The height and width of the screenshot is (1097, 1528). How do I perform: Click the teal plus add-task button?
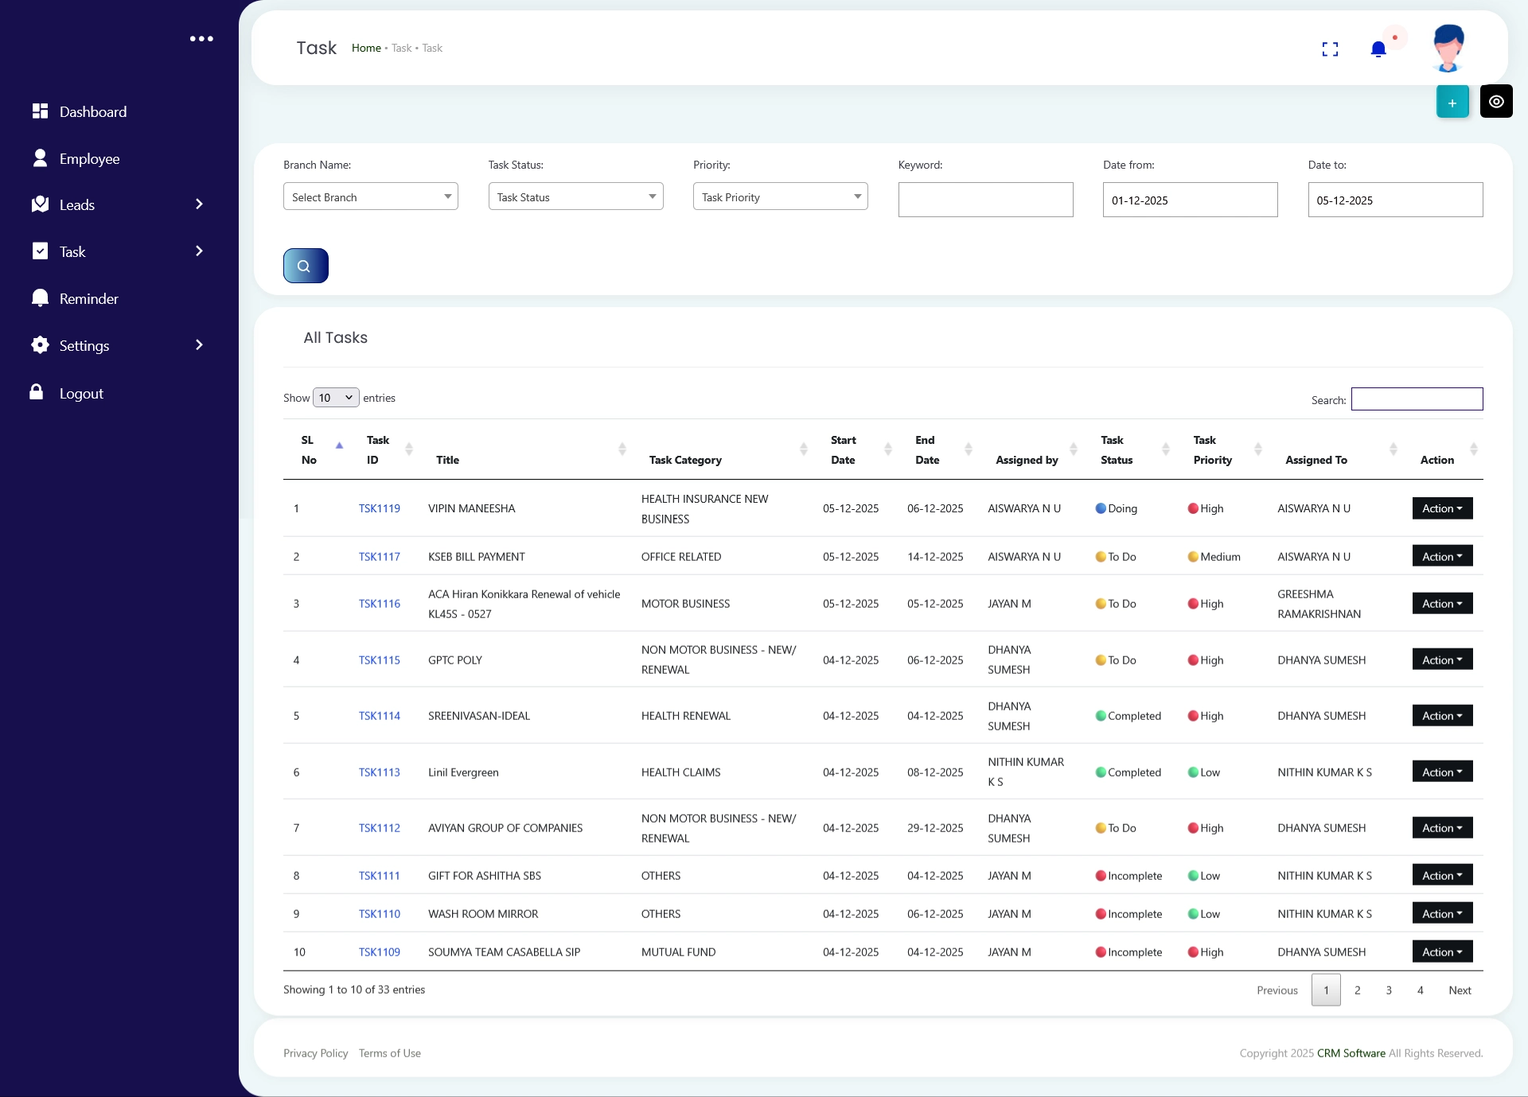tap(1452, 102)
